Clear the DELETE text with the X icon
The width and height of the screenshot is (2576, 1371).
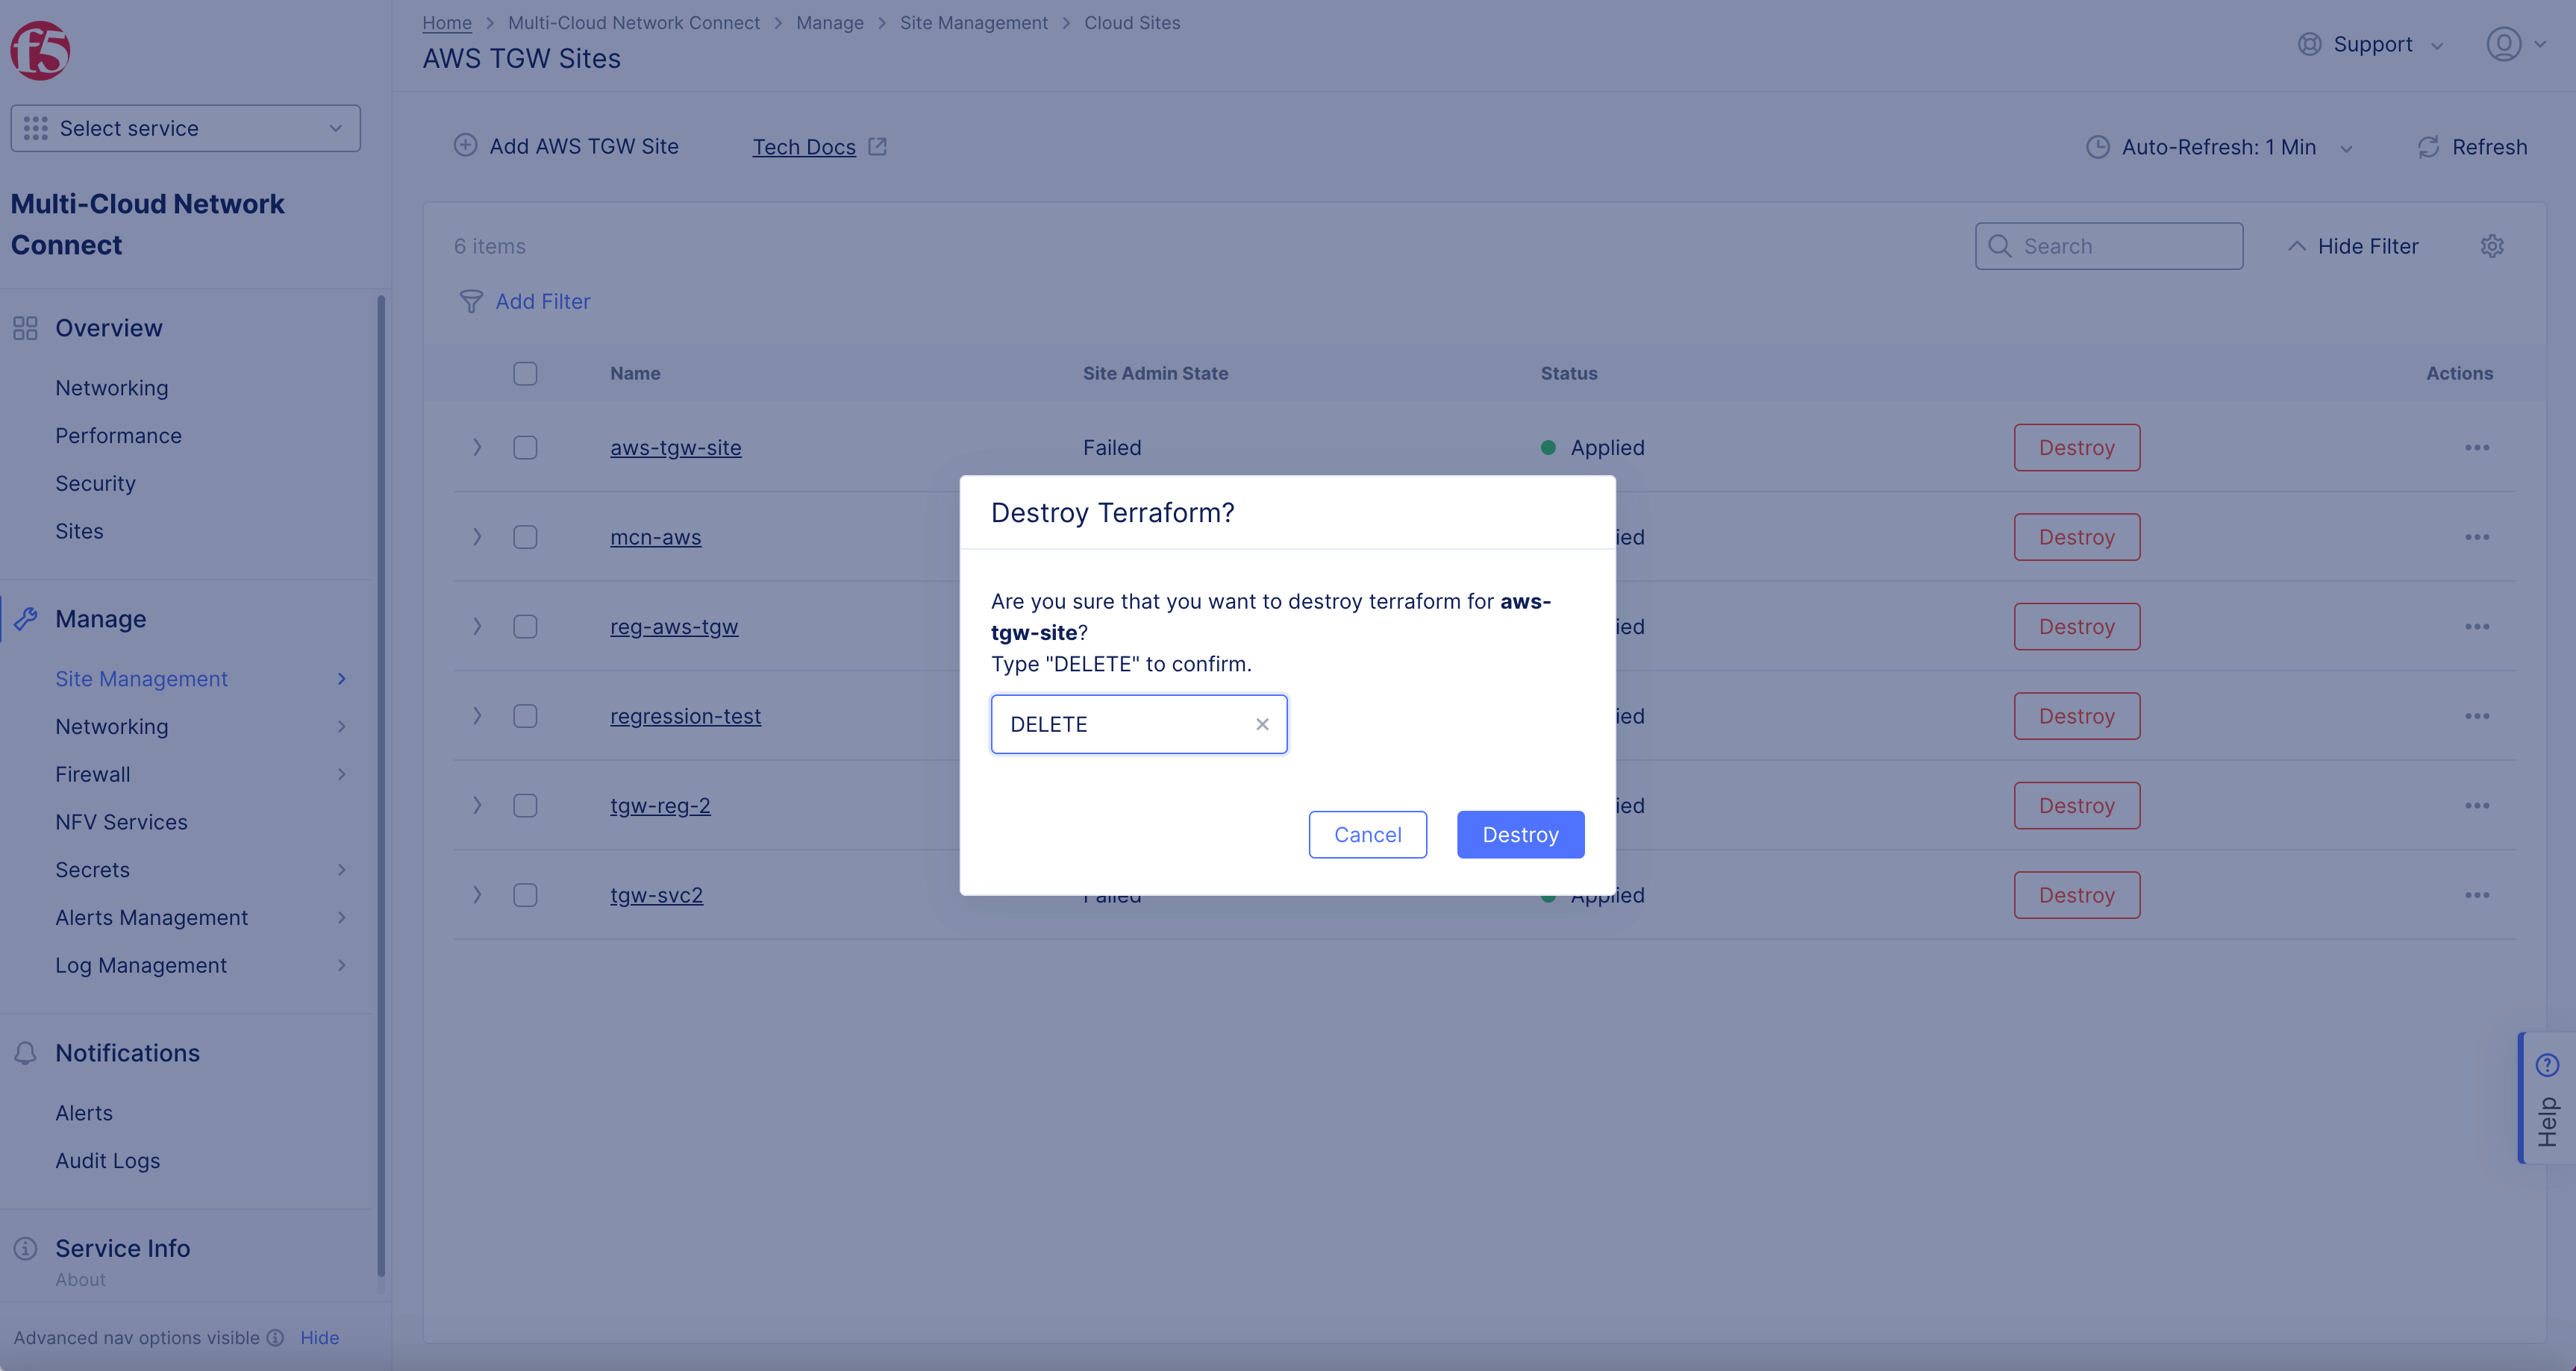[x=1262, y=724]
